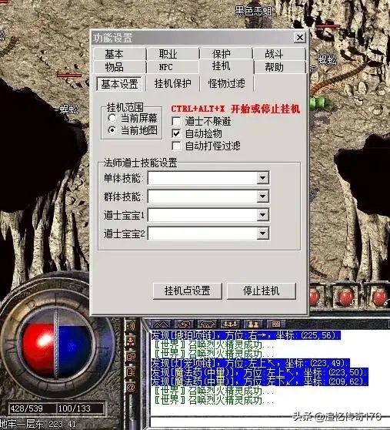Screen dimensions: 390x430
Task: Click the grid keypad icon above chat
Action: (276, 324)
